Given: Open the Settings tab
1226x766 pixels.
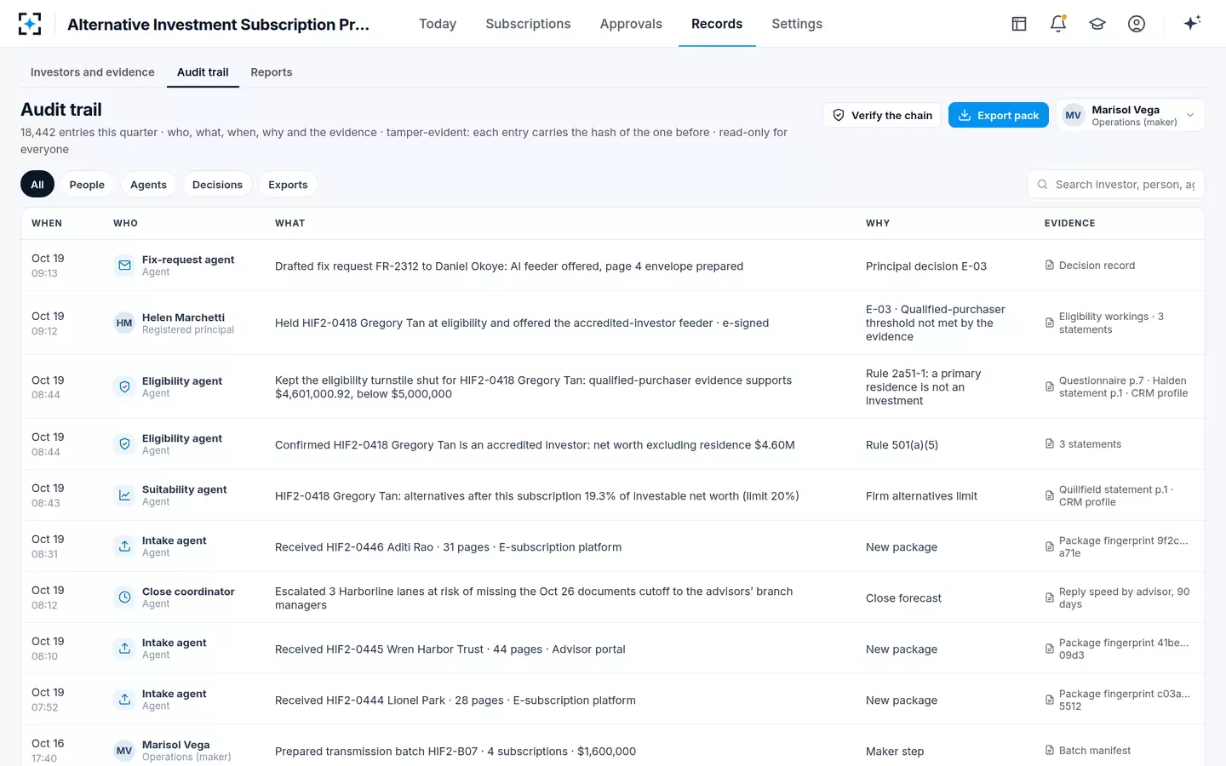Looking at the screenshot, I should point(797,24).
